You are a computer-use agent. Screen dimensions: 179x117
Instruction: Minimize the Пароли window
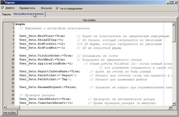click(x=167, y=2)
